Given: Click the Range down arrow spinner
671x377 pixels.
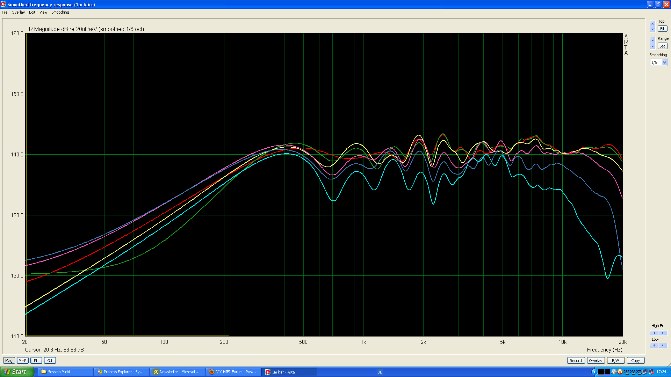Looking at the screenshot, I should (x=652, y=46).
